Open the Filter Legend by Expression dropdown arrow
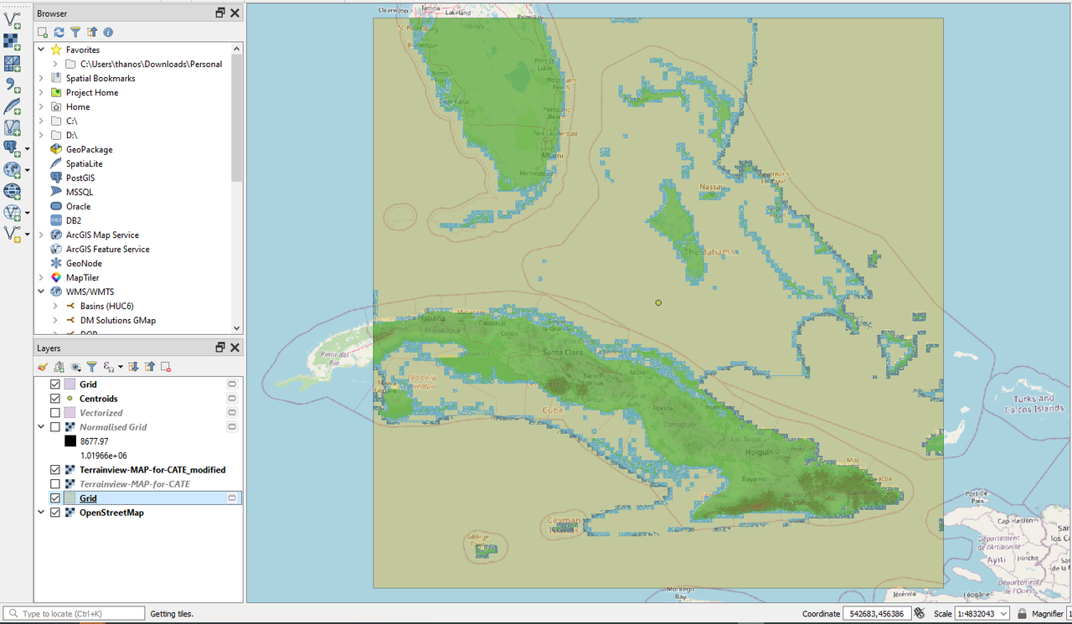 click(121, 367)
